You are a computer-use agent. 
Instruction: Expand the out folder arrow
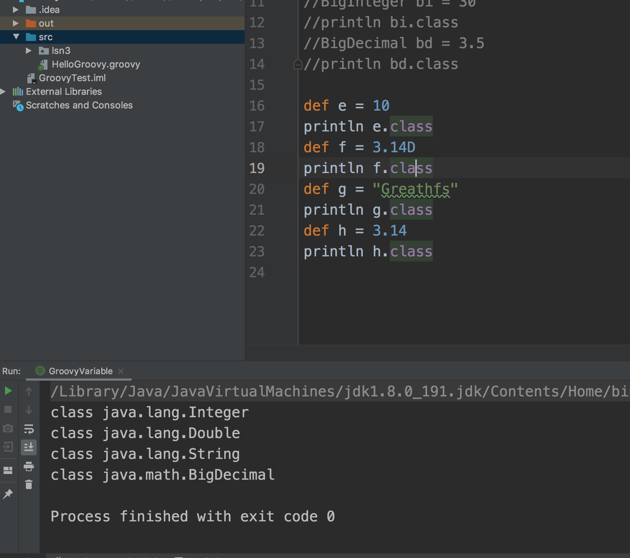click(x=15, y=23)
